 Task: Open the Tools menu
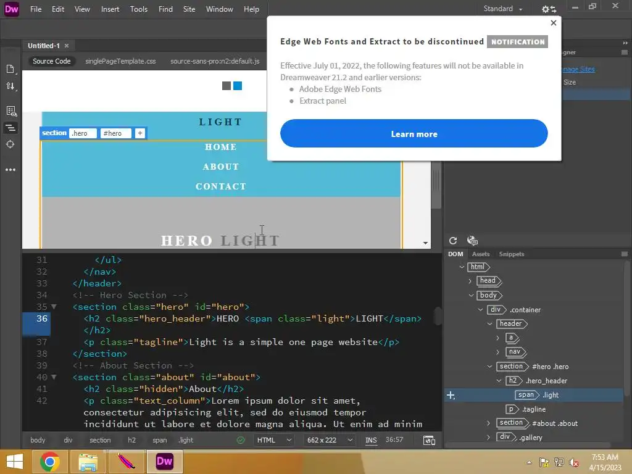[x=139, y=9]
